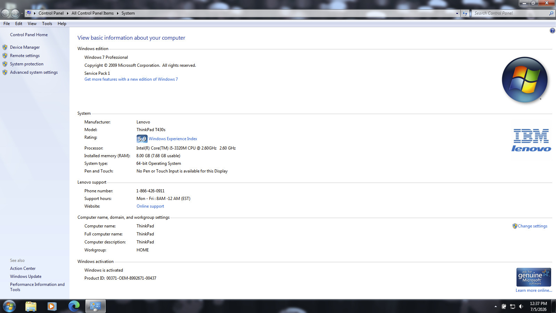
Task: Click Get more features with new edition link
Action: tap(131, 79)
